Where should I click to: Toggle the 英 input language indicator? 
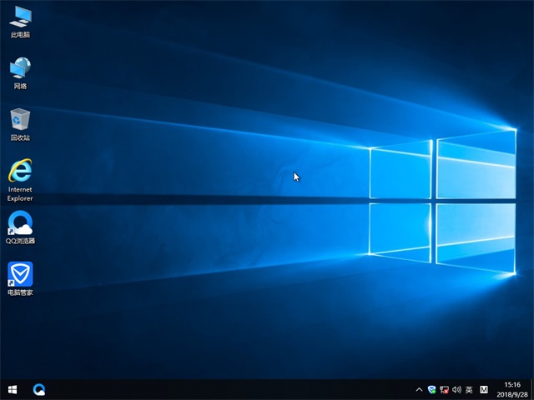469,389
